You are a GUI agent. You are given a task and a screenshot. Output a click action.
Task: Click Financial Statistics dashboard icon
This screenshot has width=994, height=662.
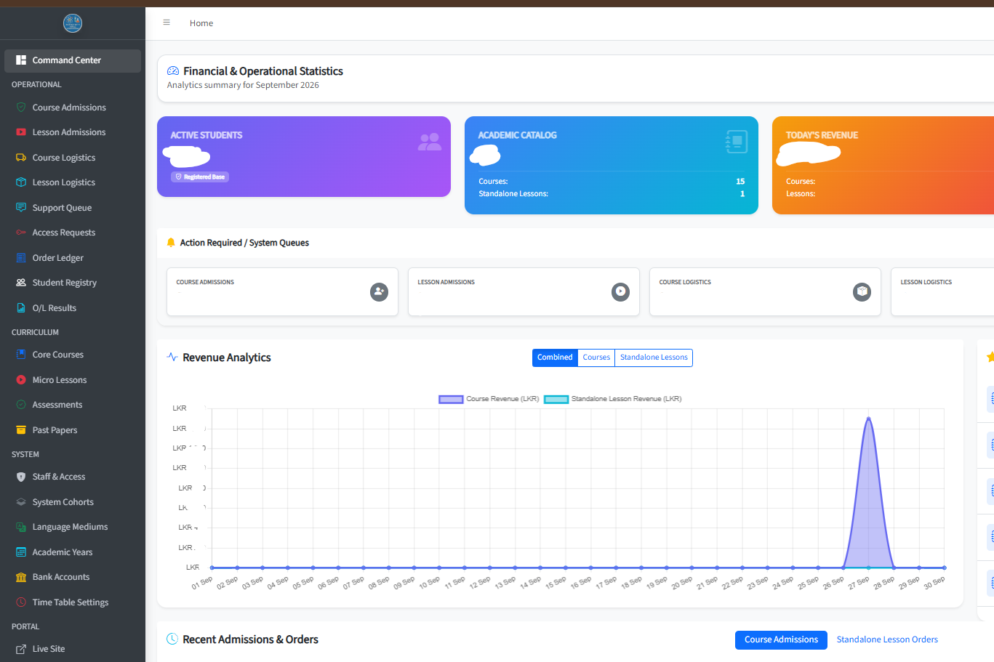173,71
